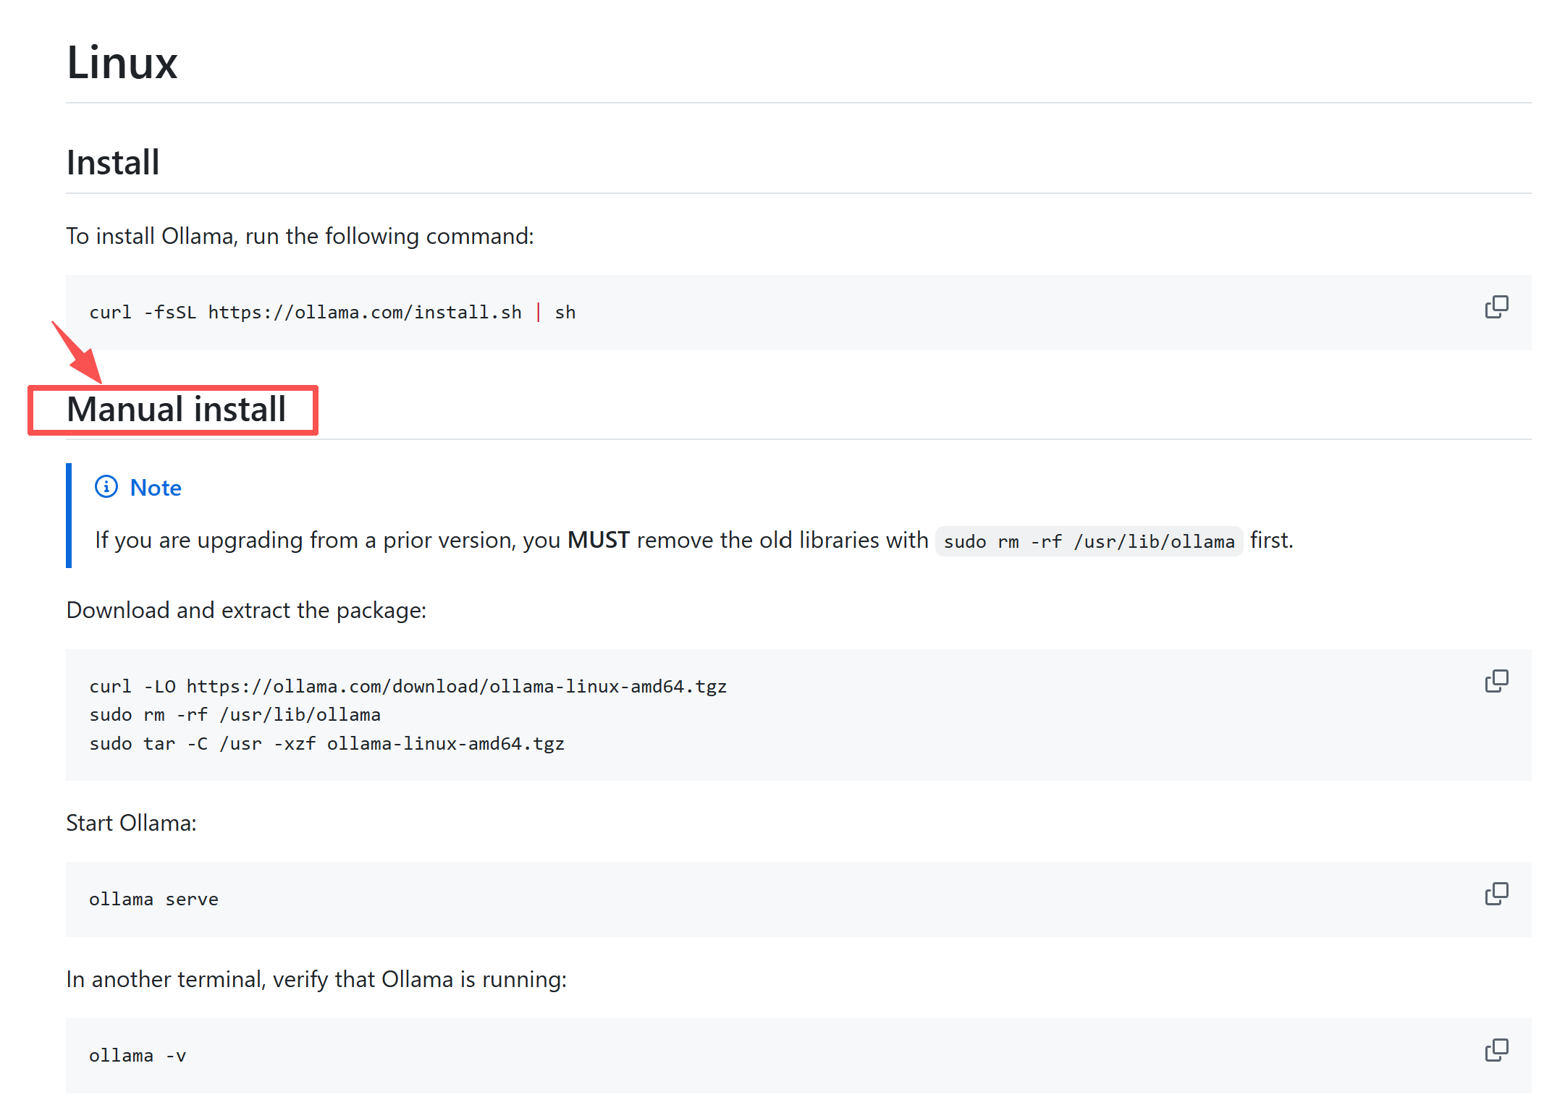Click 'To install Ollama, run the following command:'

300,237
